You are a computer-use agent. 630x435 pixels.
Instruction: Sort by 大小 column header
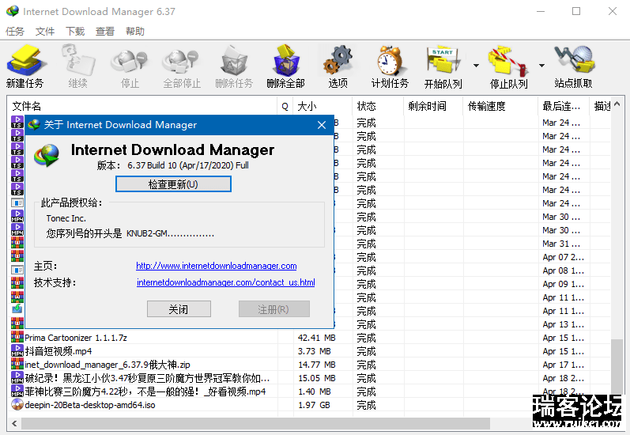click(323, 106)
